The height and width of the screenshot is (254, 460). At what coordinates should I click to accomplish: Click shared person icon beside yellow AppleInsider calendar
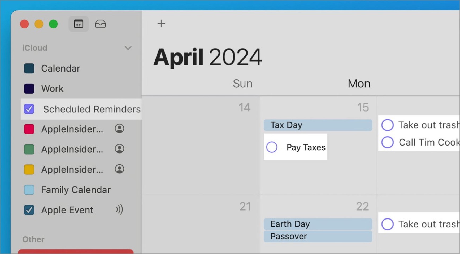[x=119, y=169]
